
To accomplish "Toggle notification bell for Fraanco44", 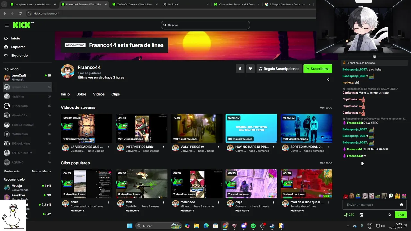I will (x=240, y=69).
